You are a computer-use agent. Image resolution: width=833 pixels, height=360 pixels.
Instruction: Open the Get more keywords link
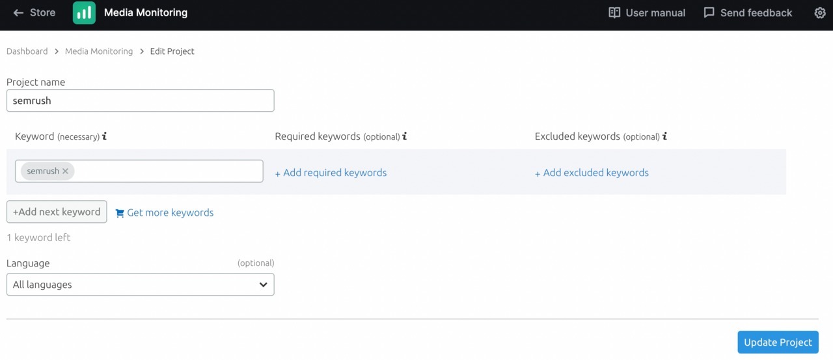click(170, 212)
